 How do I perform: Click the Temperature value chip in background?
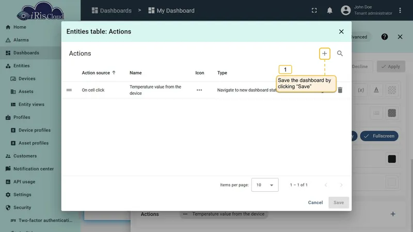click(x=224, y=214)
